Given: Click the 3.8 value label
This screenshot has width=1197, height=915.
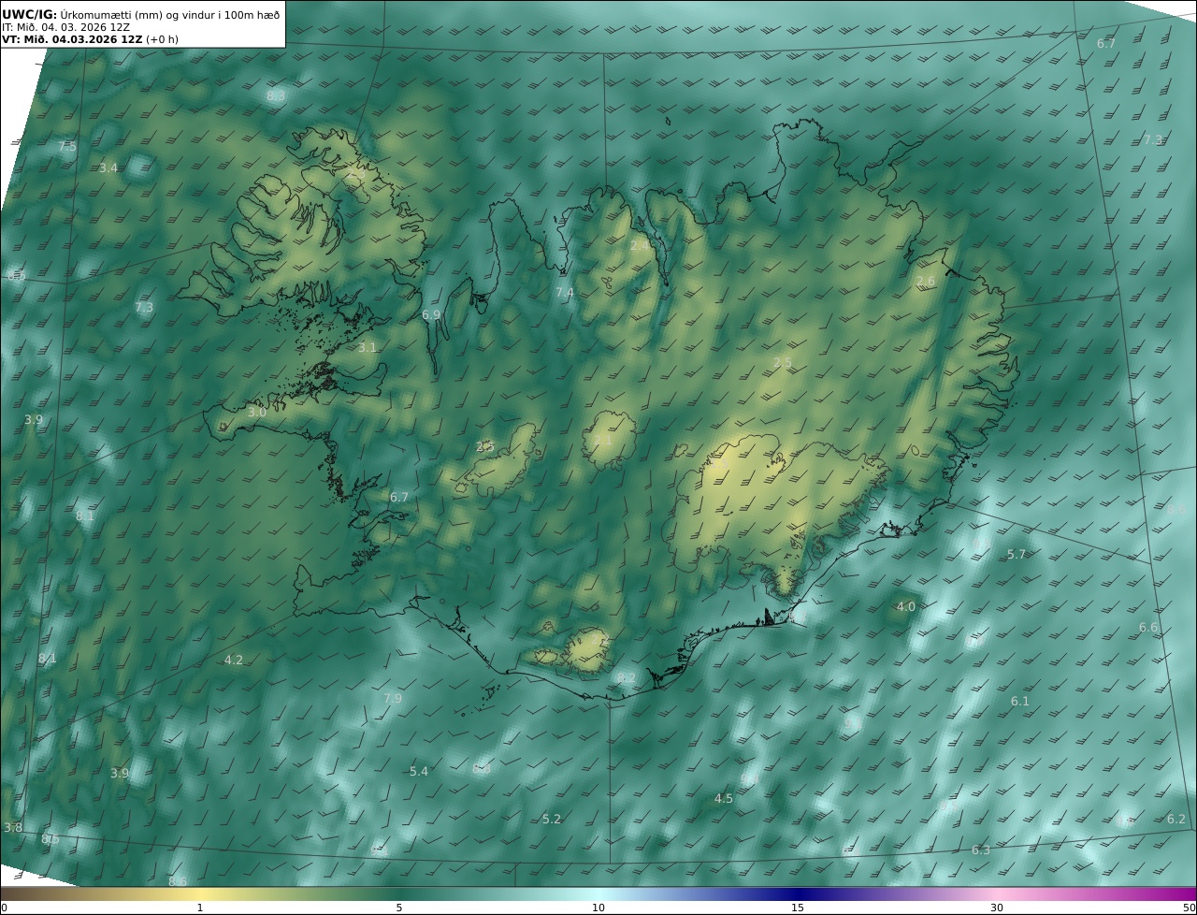Looking at the screenshot, I should tap(13, 828).
